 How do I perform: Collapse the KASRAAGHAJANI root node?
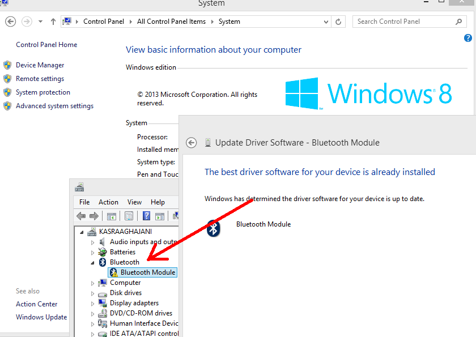click(82, 232)
